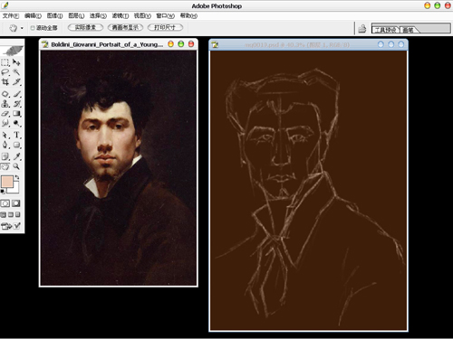The image size is (453, 339).
Task: Open the 帮助 (Help) menu
Action: (188, 15)
